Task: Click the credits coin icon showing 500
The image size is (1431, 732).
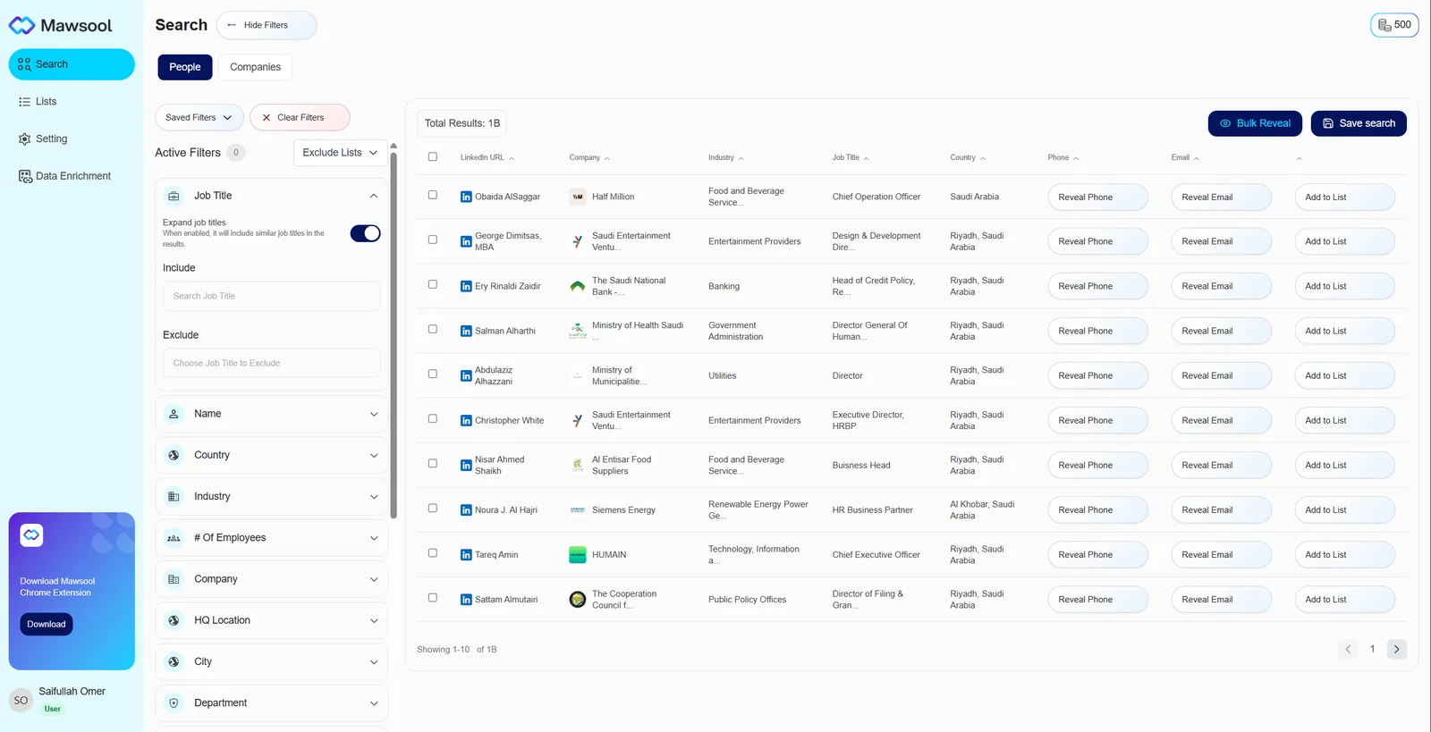Action: [x=1384, y=25]
